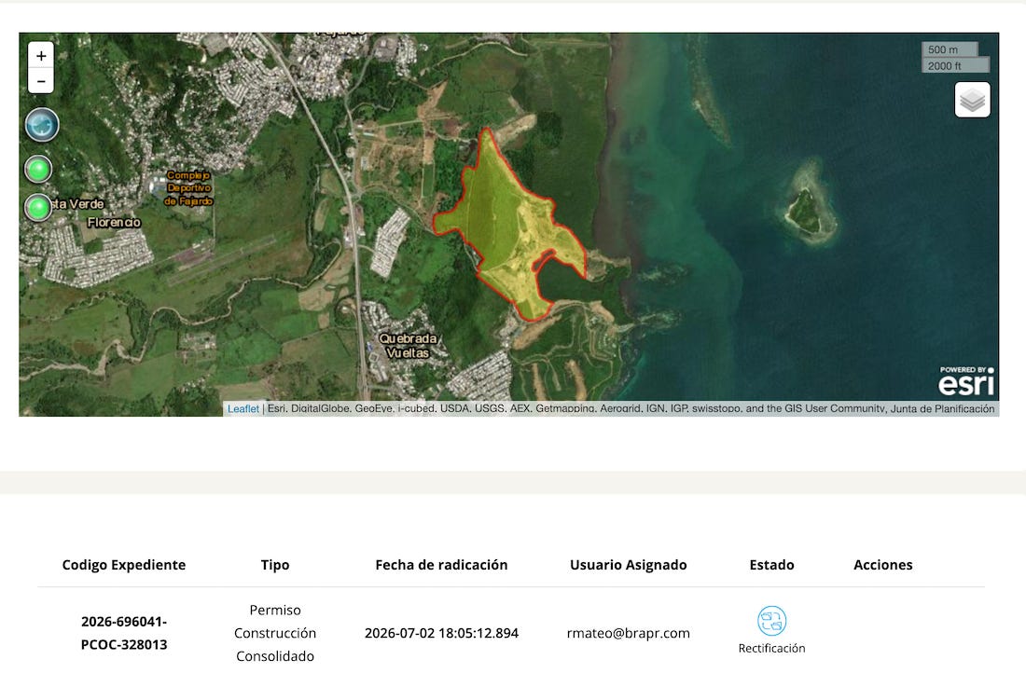
Task: Click the Florencio map label
Action: click(114, 222)
